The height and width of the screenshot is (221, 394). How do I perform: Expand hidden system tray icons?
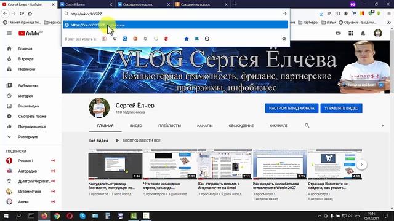[320, 215]
